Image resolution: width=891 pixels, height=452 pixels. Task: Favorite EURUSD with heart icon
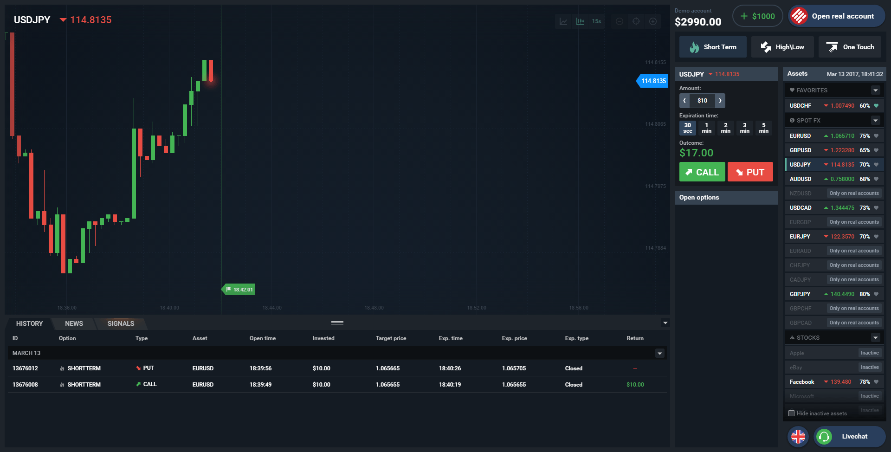876,136
